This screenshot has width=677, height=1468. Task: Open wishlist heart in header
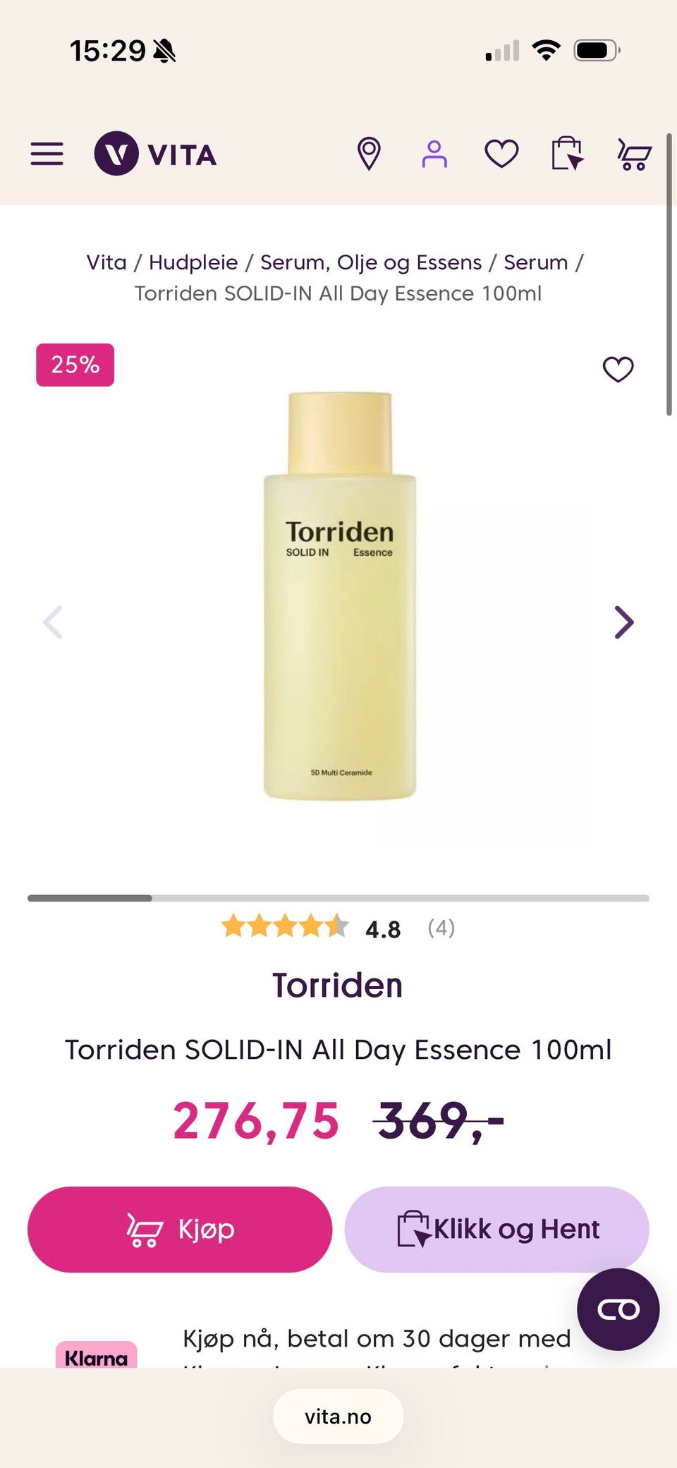point(501,154)
